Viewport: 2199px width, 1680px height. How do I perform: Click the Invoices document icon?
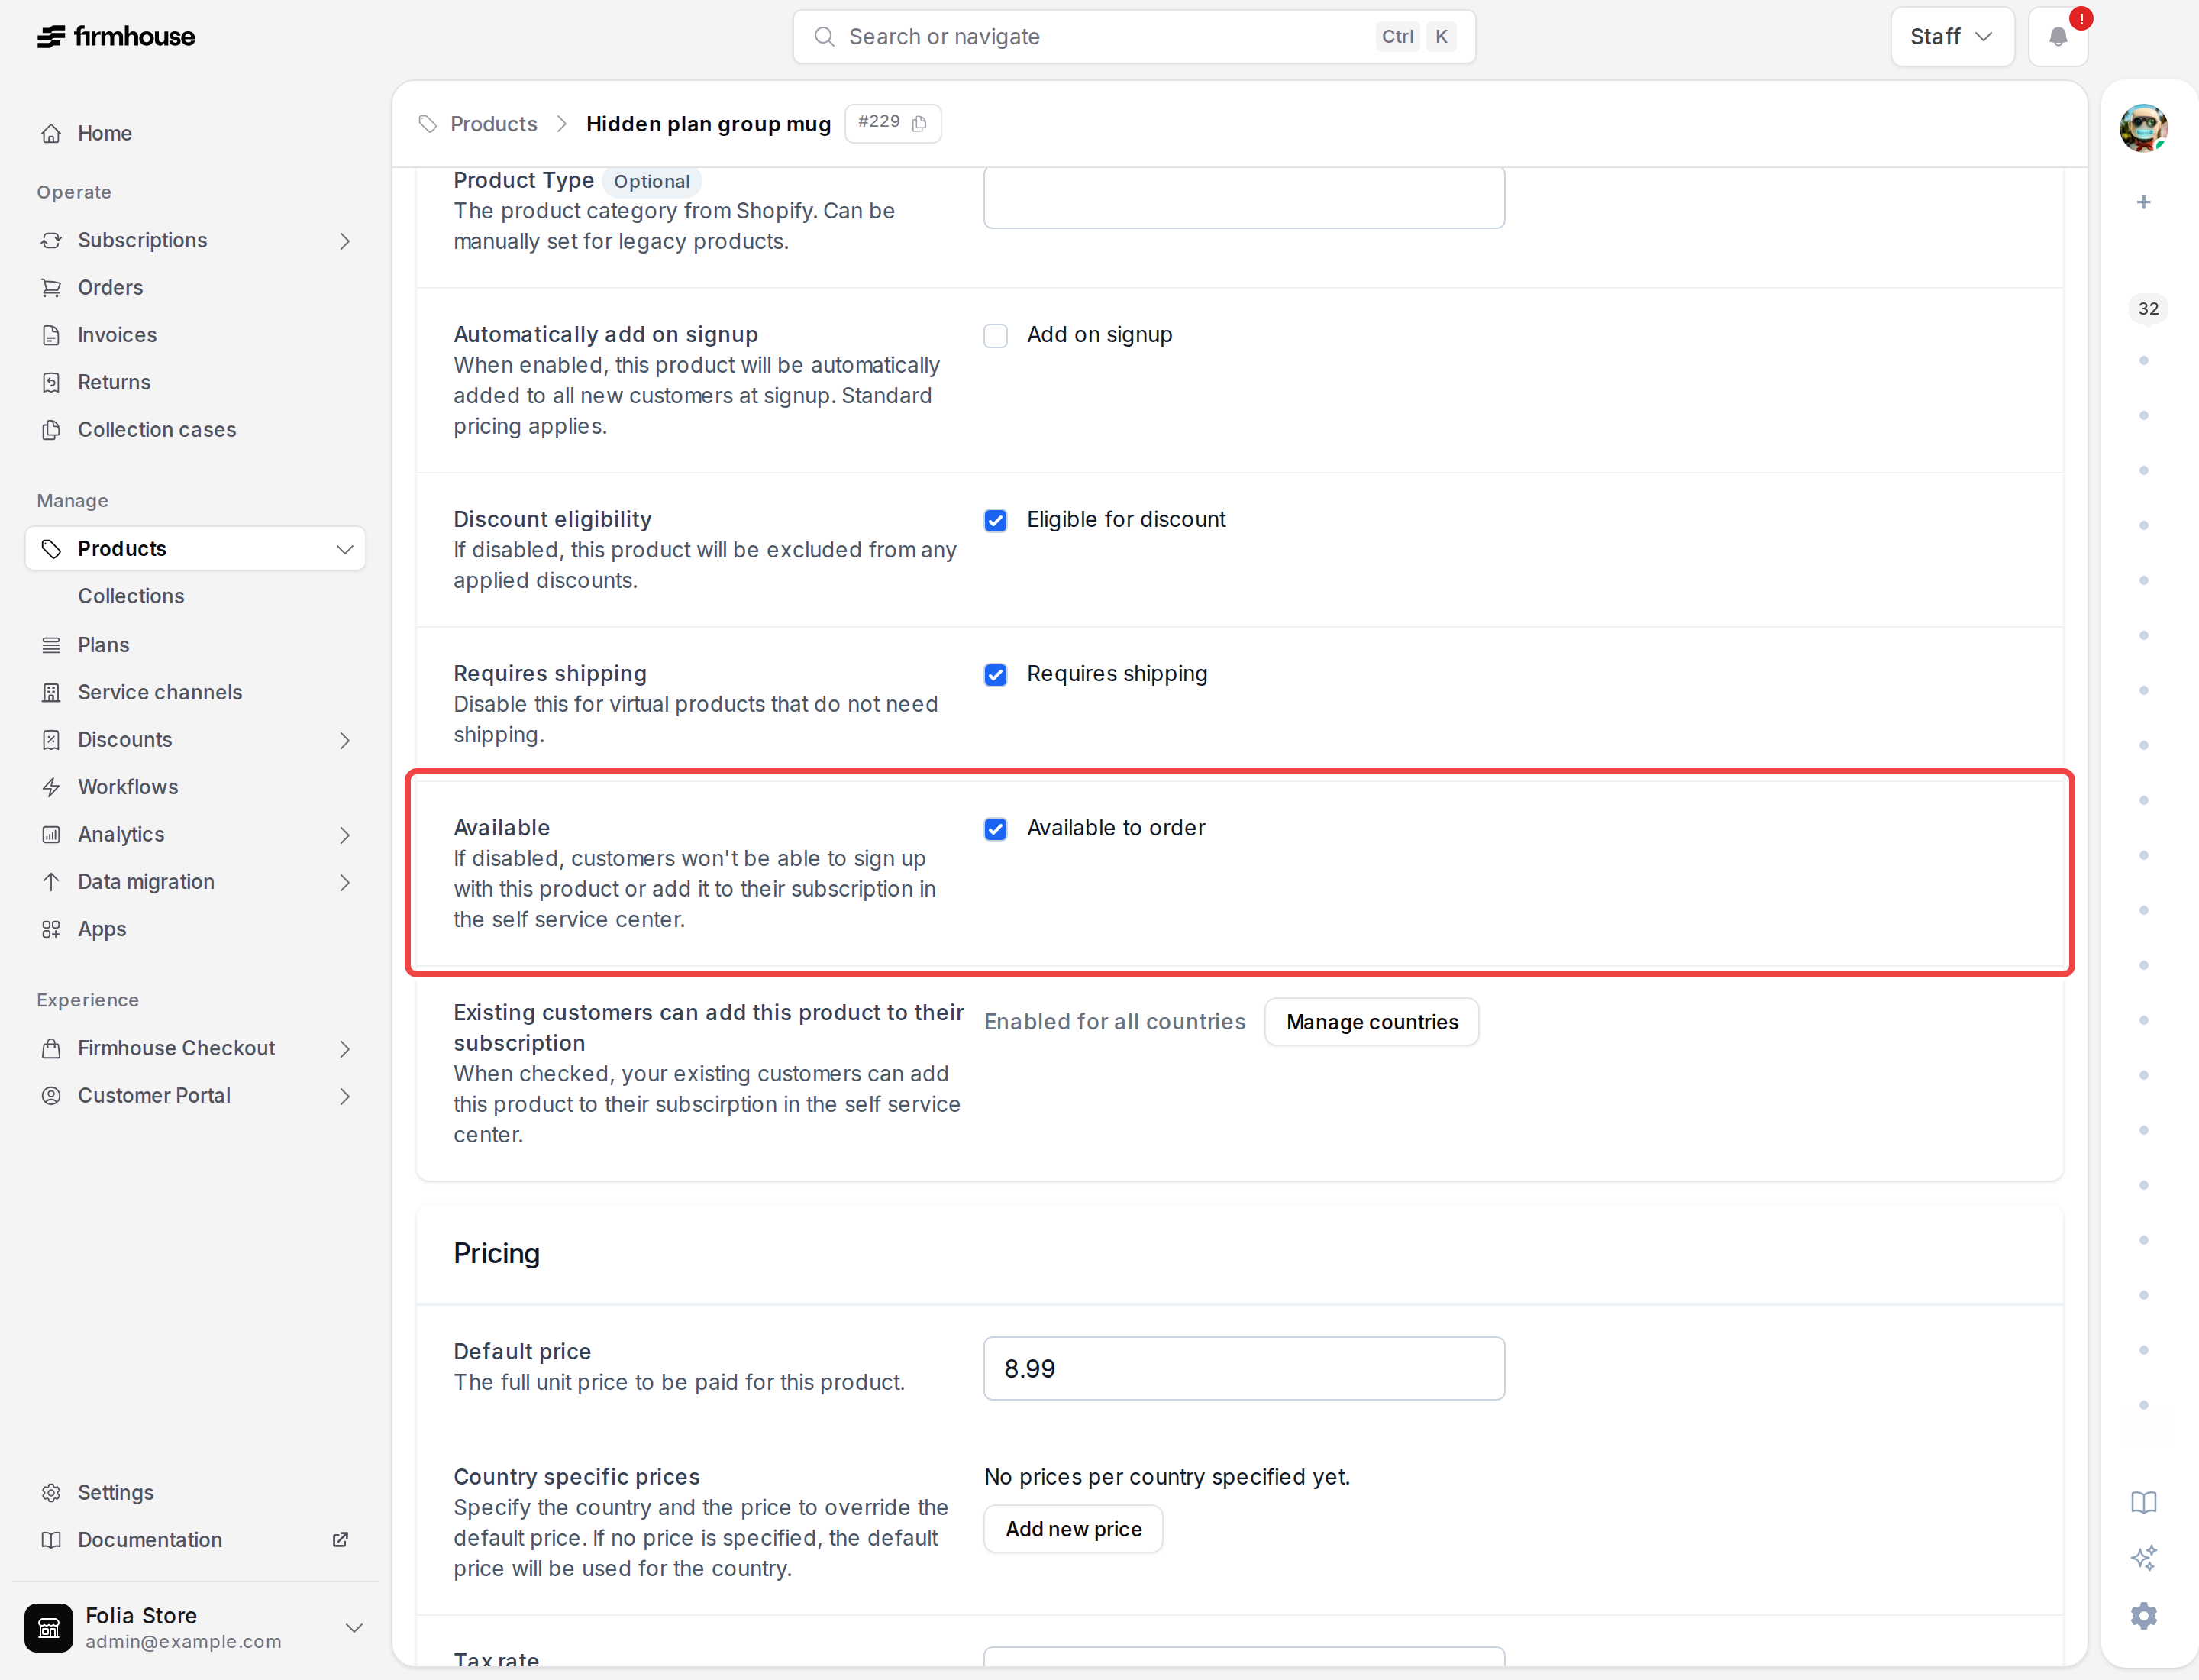tap(51, 335)
